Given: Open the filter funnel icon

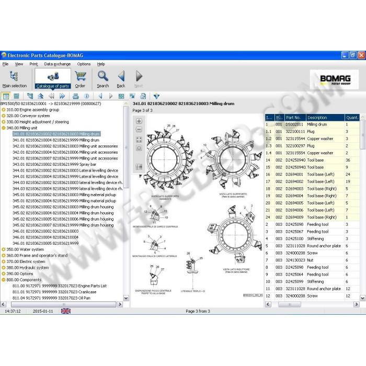Looking at the screenshot, I should 156,96.
